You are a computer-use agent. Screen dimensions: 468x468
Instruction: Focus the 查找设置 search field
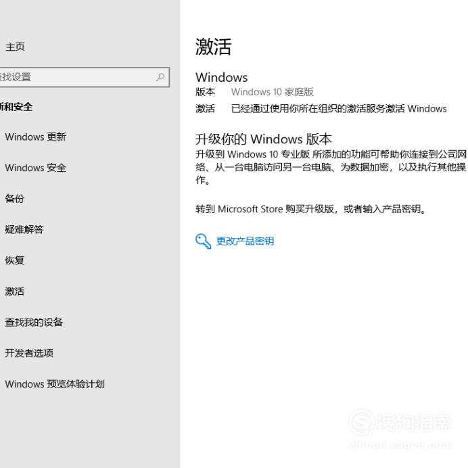coord(84,77)
